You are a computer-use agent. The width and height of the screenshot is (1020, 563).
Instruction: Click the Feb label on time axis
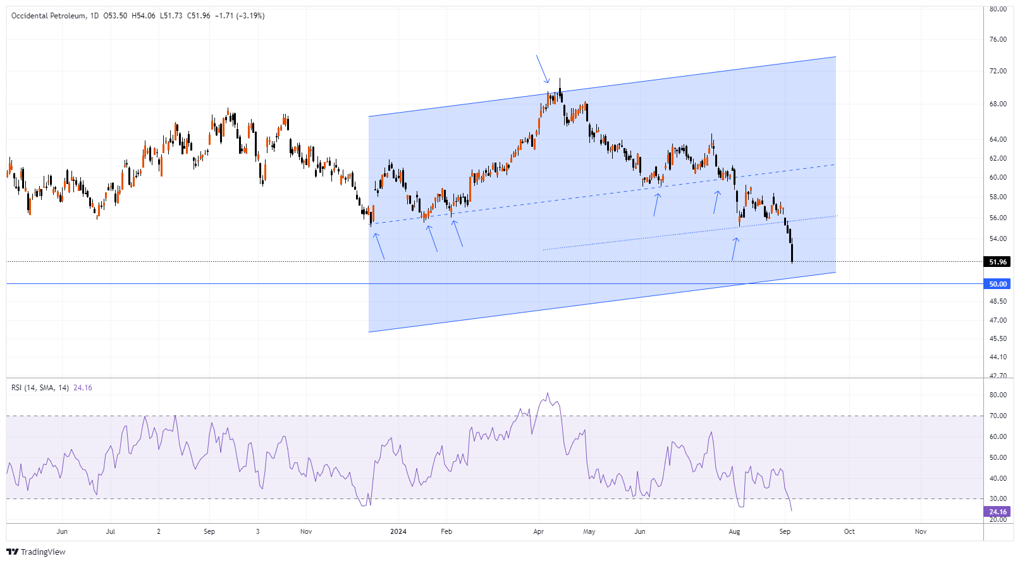[446, 531]
